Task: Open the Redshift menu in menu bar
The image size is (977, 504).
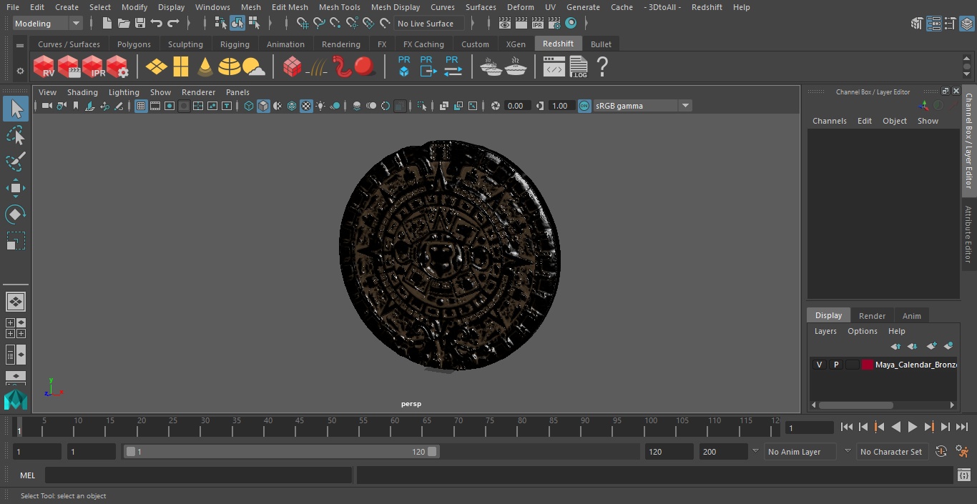Action: (706, 7)
